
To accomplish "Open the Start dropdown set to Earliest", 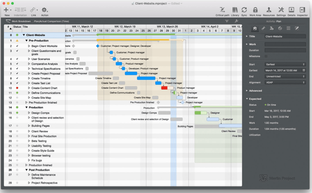I will tap(285, 64).
